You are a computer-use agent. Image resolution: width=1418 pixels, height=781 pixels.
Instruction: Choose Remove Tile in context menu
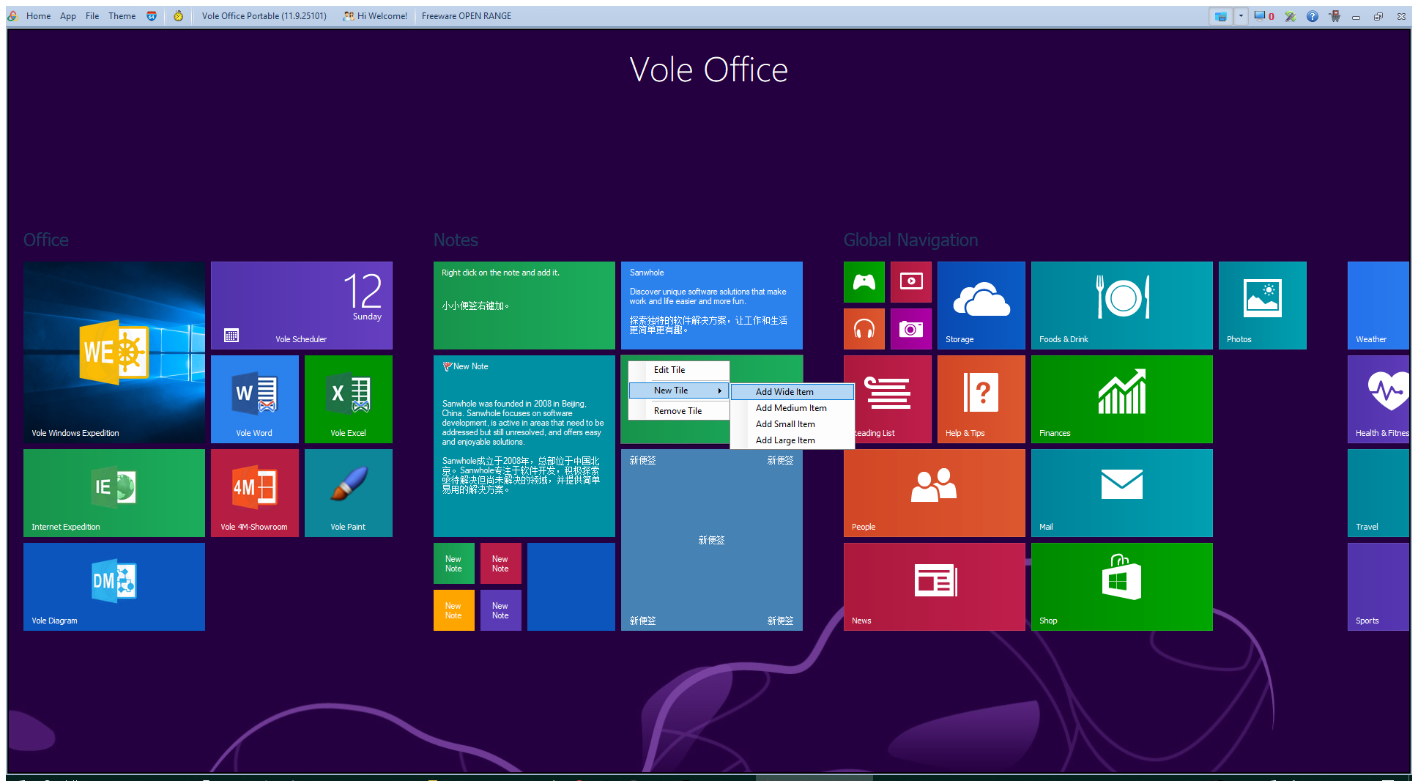point(678,411)
